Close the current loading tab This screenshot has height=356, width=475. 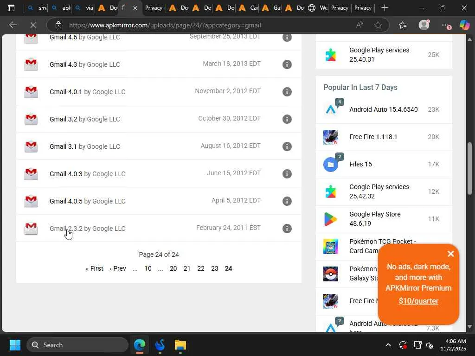(135, 8)
